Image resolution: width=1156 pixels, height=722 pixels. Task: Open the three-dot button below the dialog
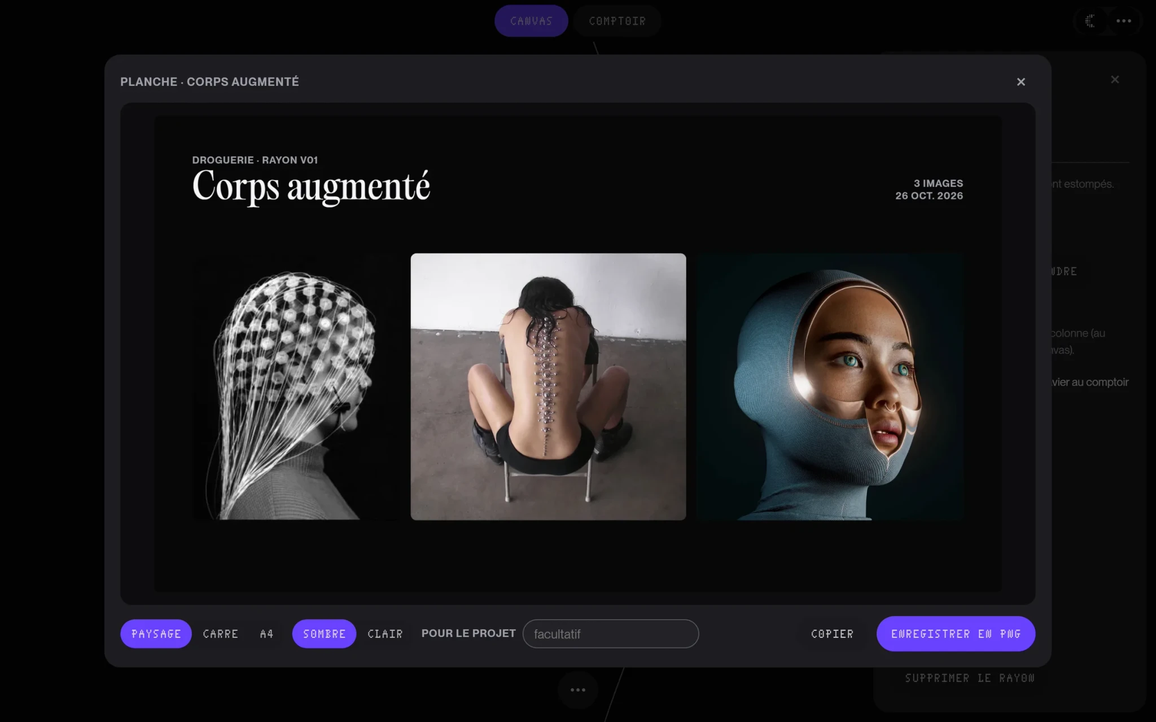(x=577, y=689)
